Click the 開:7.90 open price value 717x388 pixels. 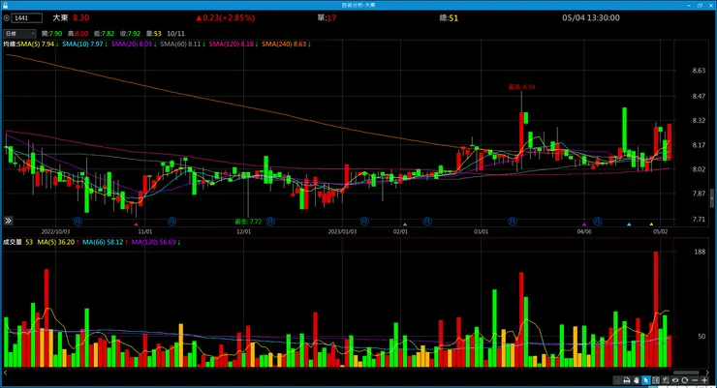pos(51,33)
